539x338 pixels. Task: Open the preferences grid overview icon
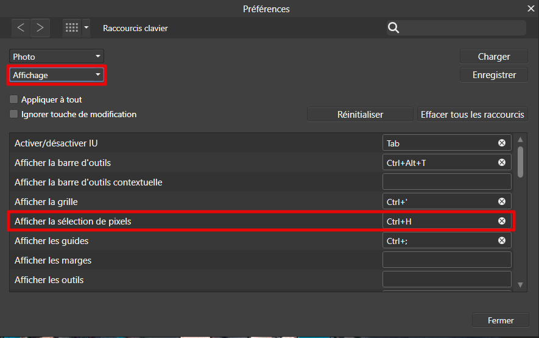click(x=72, y=27)
